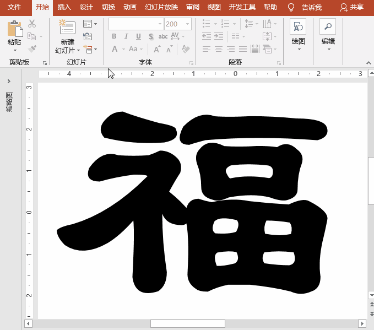Click the 粘贴 paste clipboard icon
The image size is (374, 330).
(x=15, y=29)
